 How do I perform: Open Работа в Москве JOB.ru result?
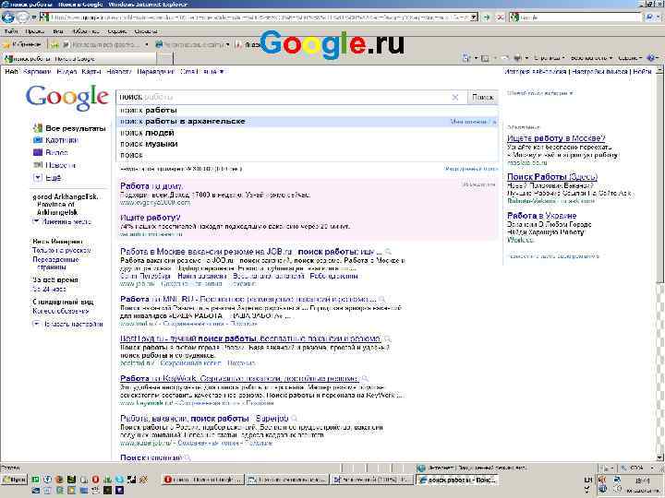tap(251, 252)
